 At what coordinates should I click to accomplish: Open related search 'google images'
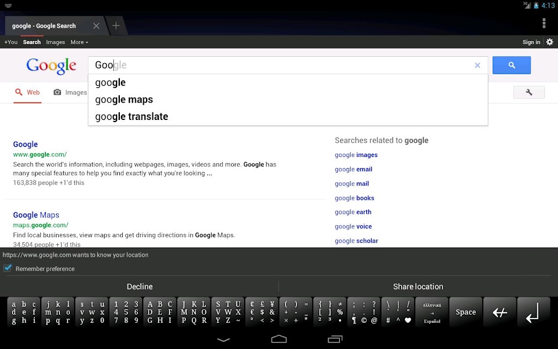(x=356, y=155)
